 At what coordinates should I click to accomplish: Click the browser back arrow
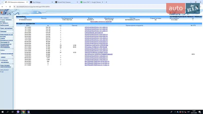point(2,7)
